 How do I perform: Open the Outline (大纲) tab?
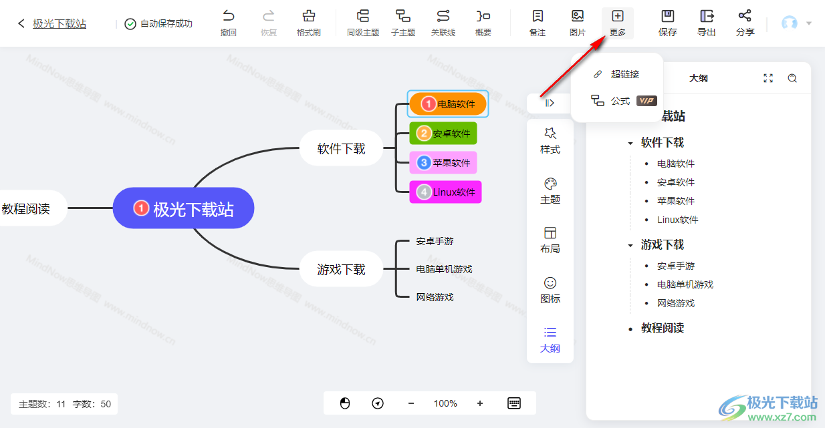click(550, 340)
